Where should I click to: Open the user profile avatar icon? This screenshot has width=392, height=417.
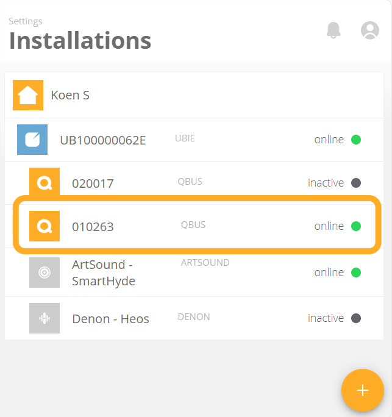[x=369, y=30]
